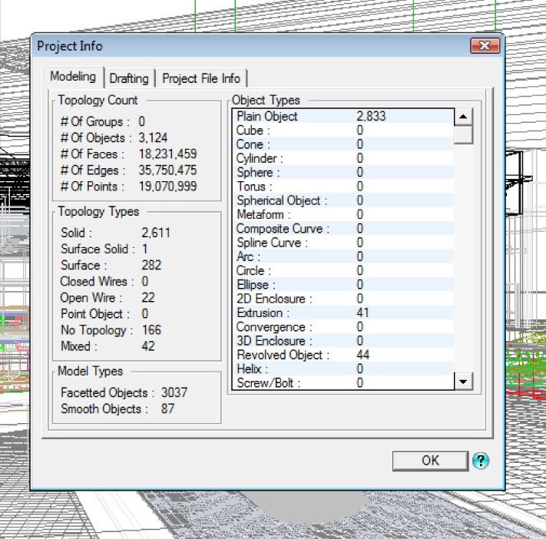The height and width of the screenshot is (539, 546).
Task: Select the Metaform row
Action: tap(343, 214)
